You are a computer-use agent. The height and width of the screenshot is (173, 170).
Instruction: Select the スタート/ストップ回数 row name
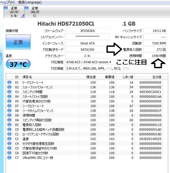click(35, 96)
